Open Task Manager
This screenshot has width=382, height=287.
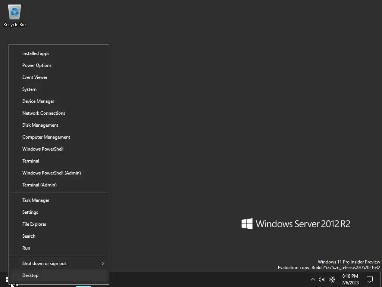(59, 200)
